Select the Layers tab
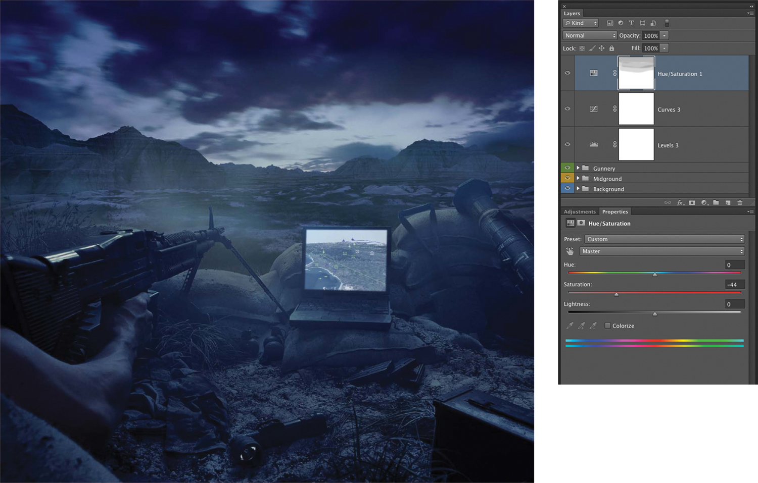 coord(572,14)
